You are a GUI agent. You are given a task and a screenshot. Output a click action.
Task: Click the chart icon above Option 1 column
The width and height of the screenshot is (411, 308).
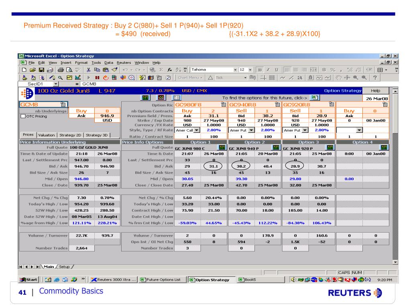pos(161,98)
